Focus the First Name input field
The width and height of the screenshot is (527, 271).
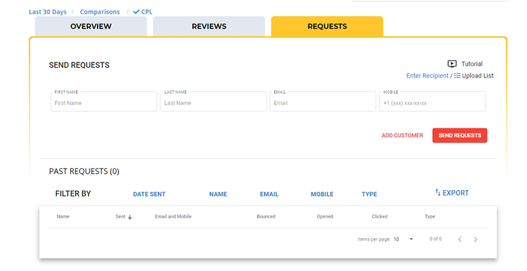pos(103,101)
